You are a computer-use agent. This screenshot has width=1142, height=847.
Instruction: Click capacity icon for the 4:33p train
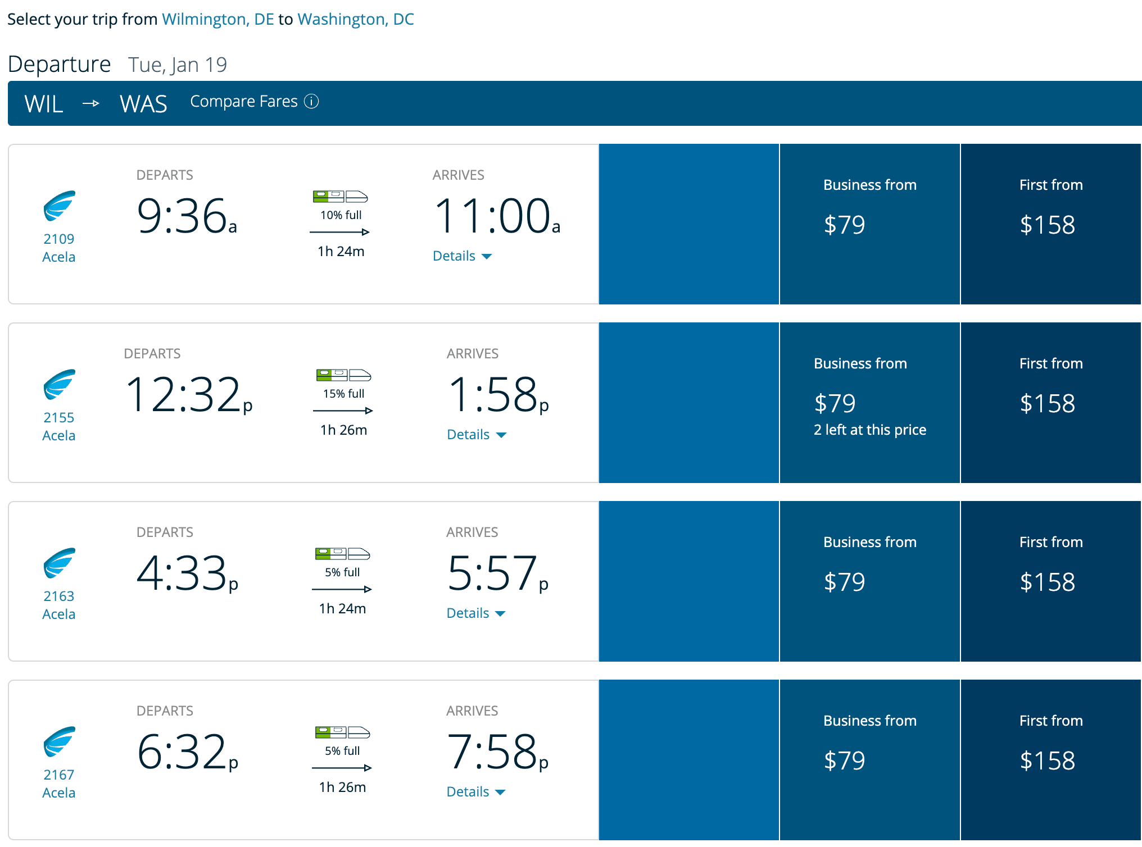342,554
